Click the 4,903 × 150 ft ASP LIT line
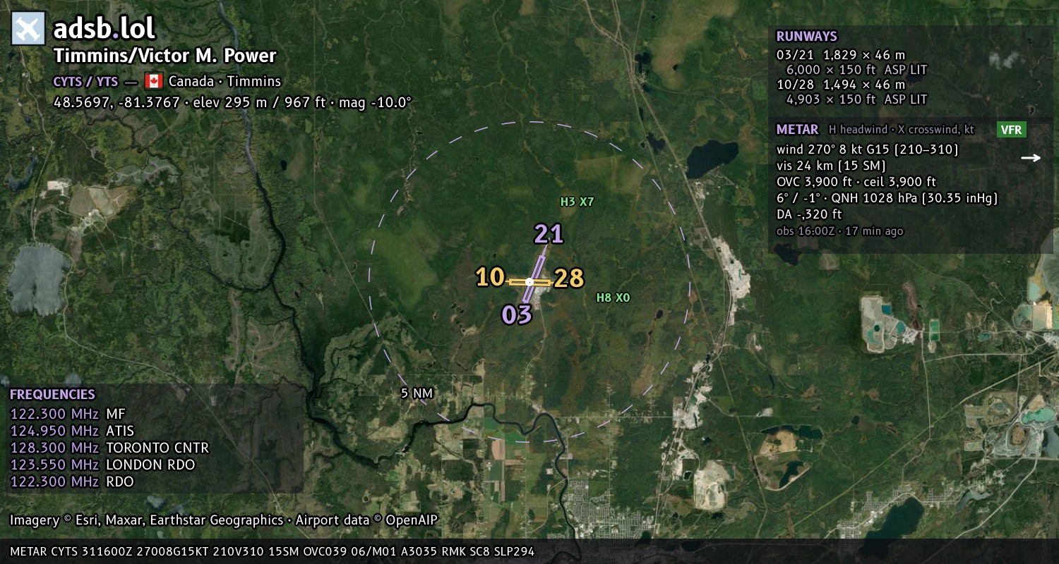 coord(856,99)
